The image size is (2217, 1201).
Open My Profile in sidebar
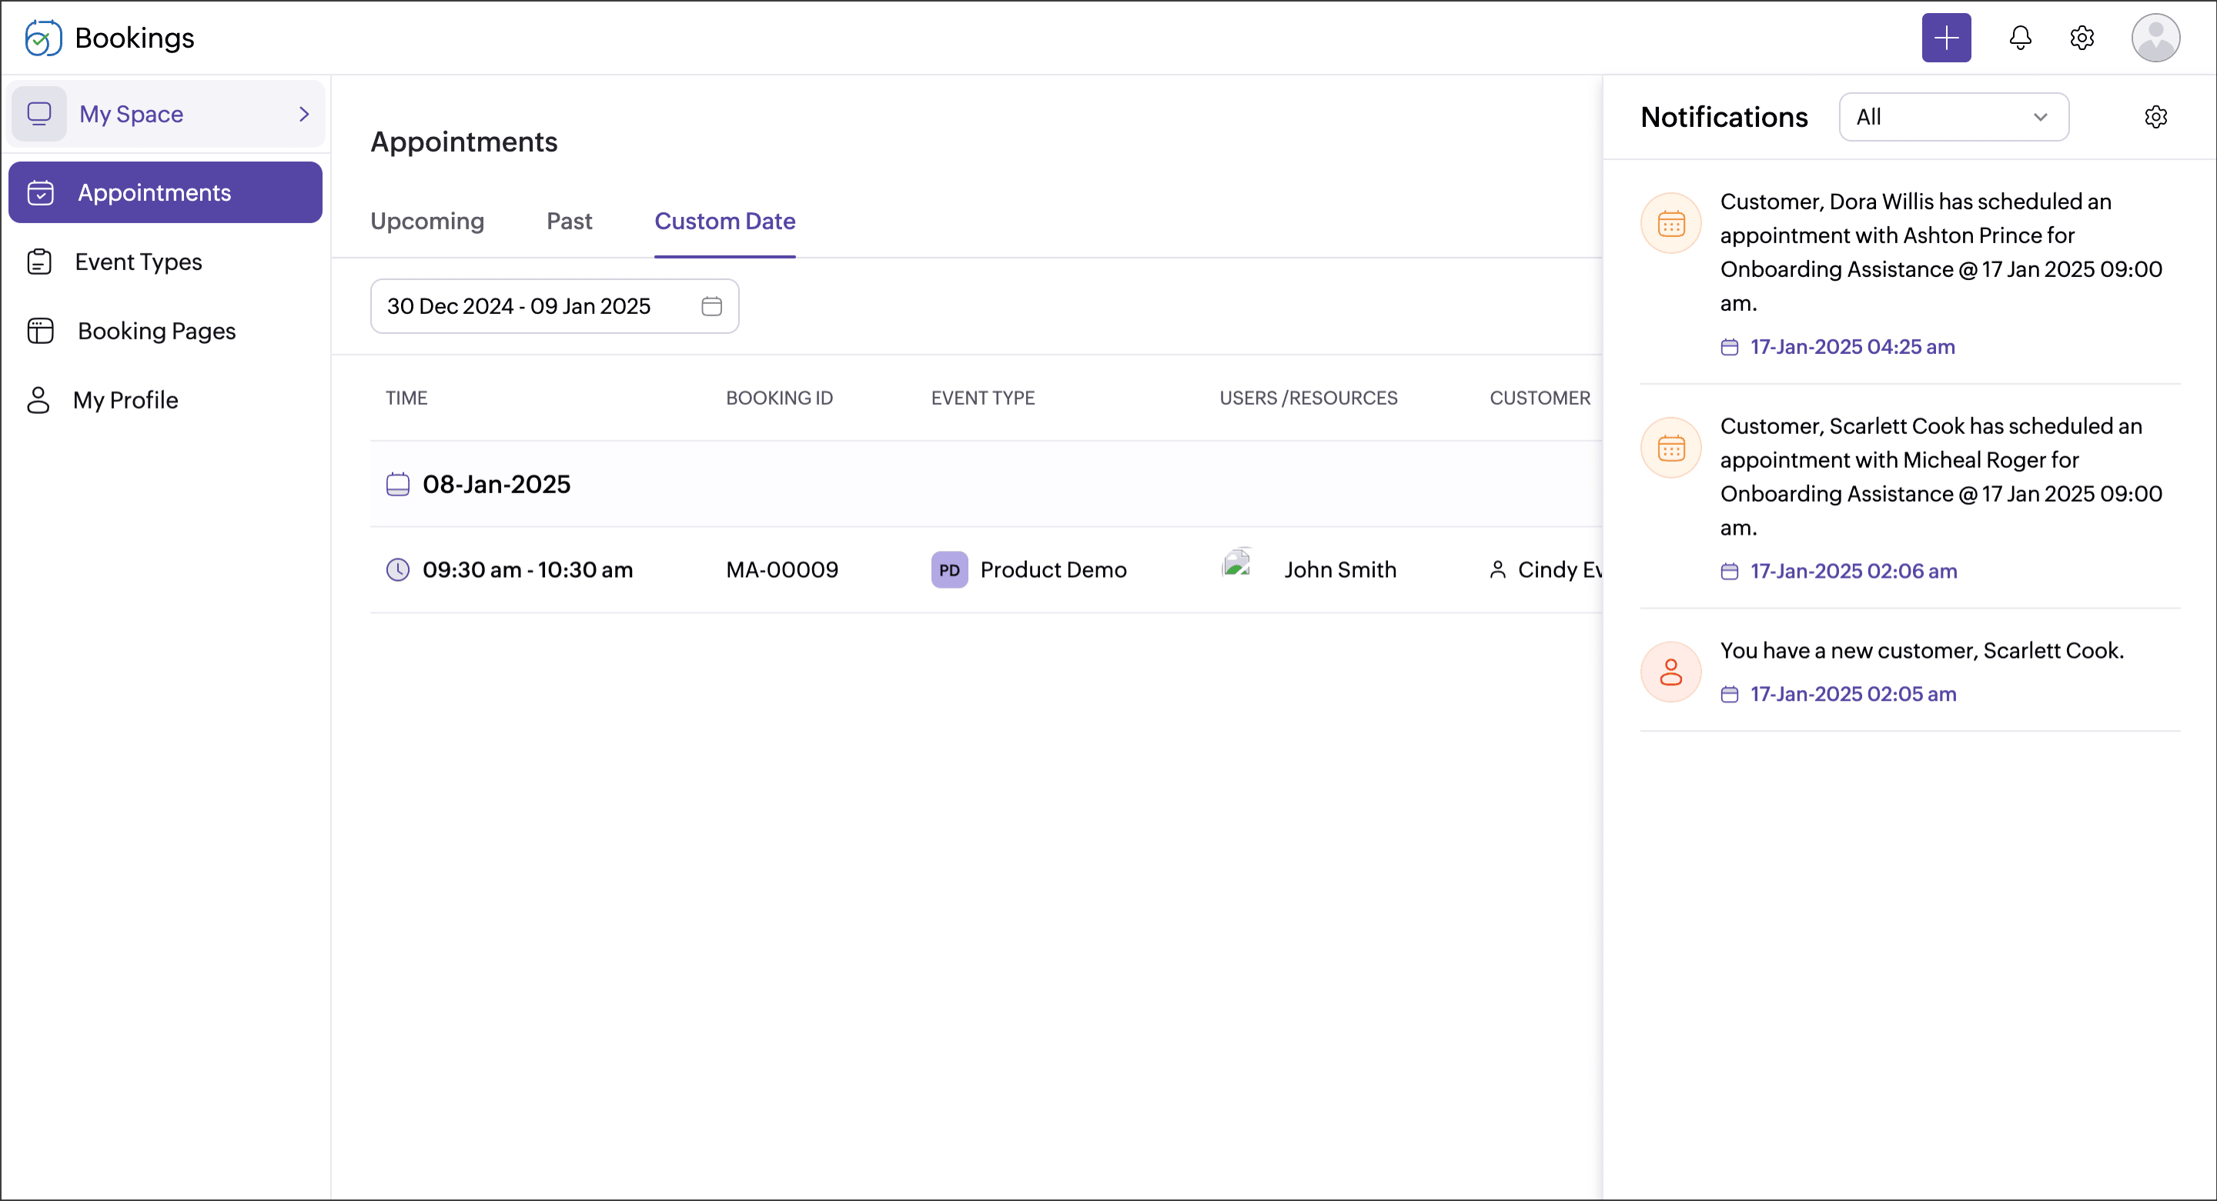tap(125, 400)
